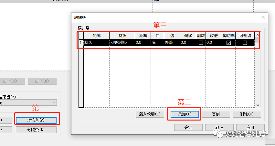Click the table scrollbar down arrow
This screenshot has width=275, height=146.
point(258,105)
